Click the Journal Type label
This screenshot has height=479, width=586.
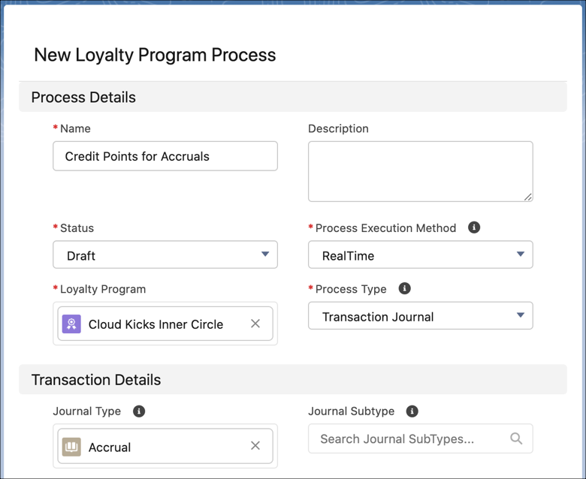point(86,411)
